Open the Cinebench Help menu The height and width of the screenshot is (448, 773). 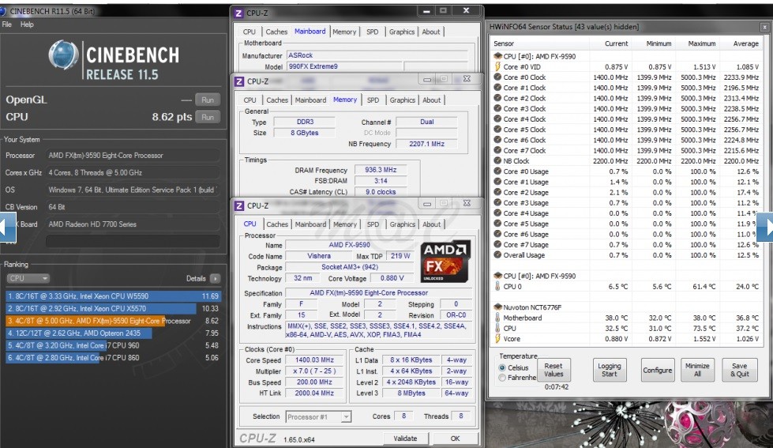click(x=27, y=24)
